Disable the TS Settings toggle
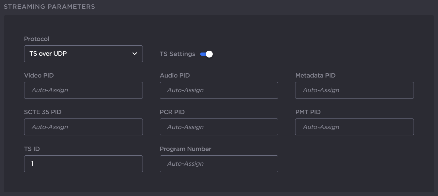Viewport: 438px width, 196px height. tap(206, 54)
